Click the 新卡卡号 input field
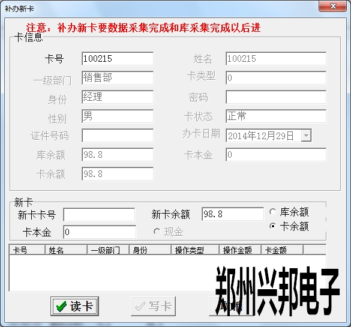This screenshot has height=327, width=351. (x=99, y=215)
